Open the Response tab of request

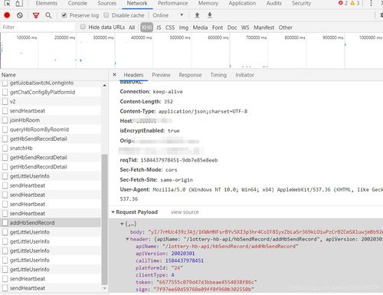pos(190,75)
